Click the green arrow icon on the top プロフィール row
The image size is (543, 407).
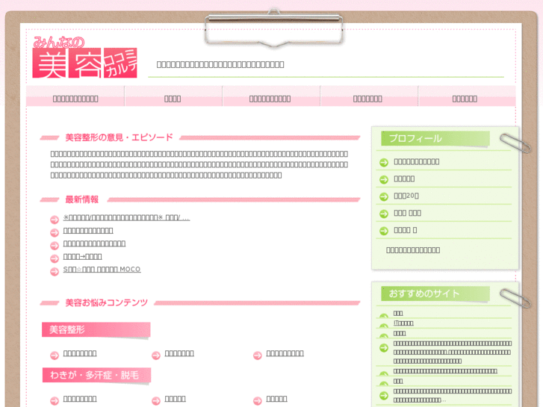click(384, 162)
